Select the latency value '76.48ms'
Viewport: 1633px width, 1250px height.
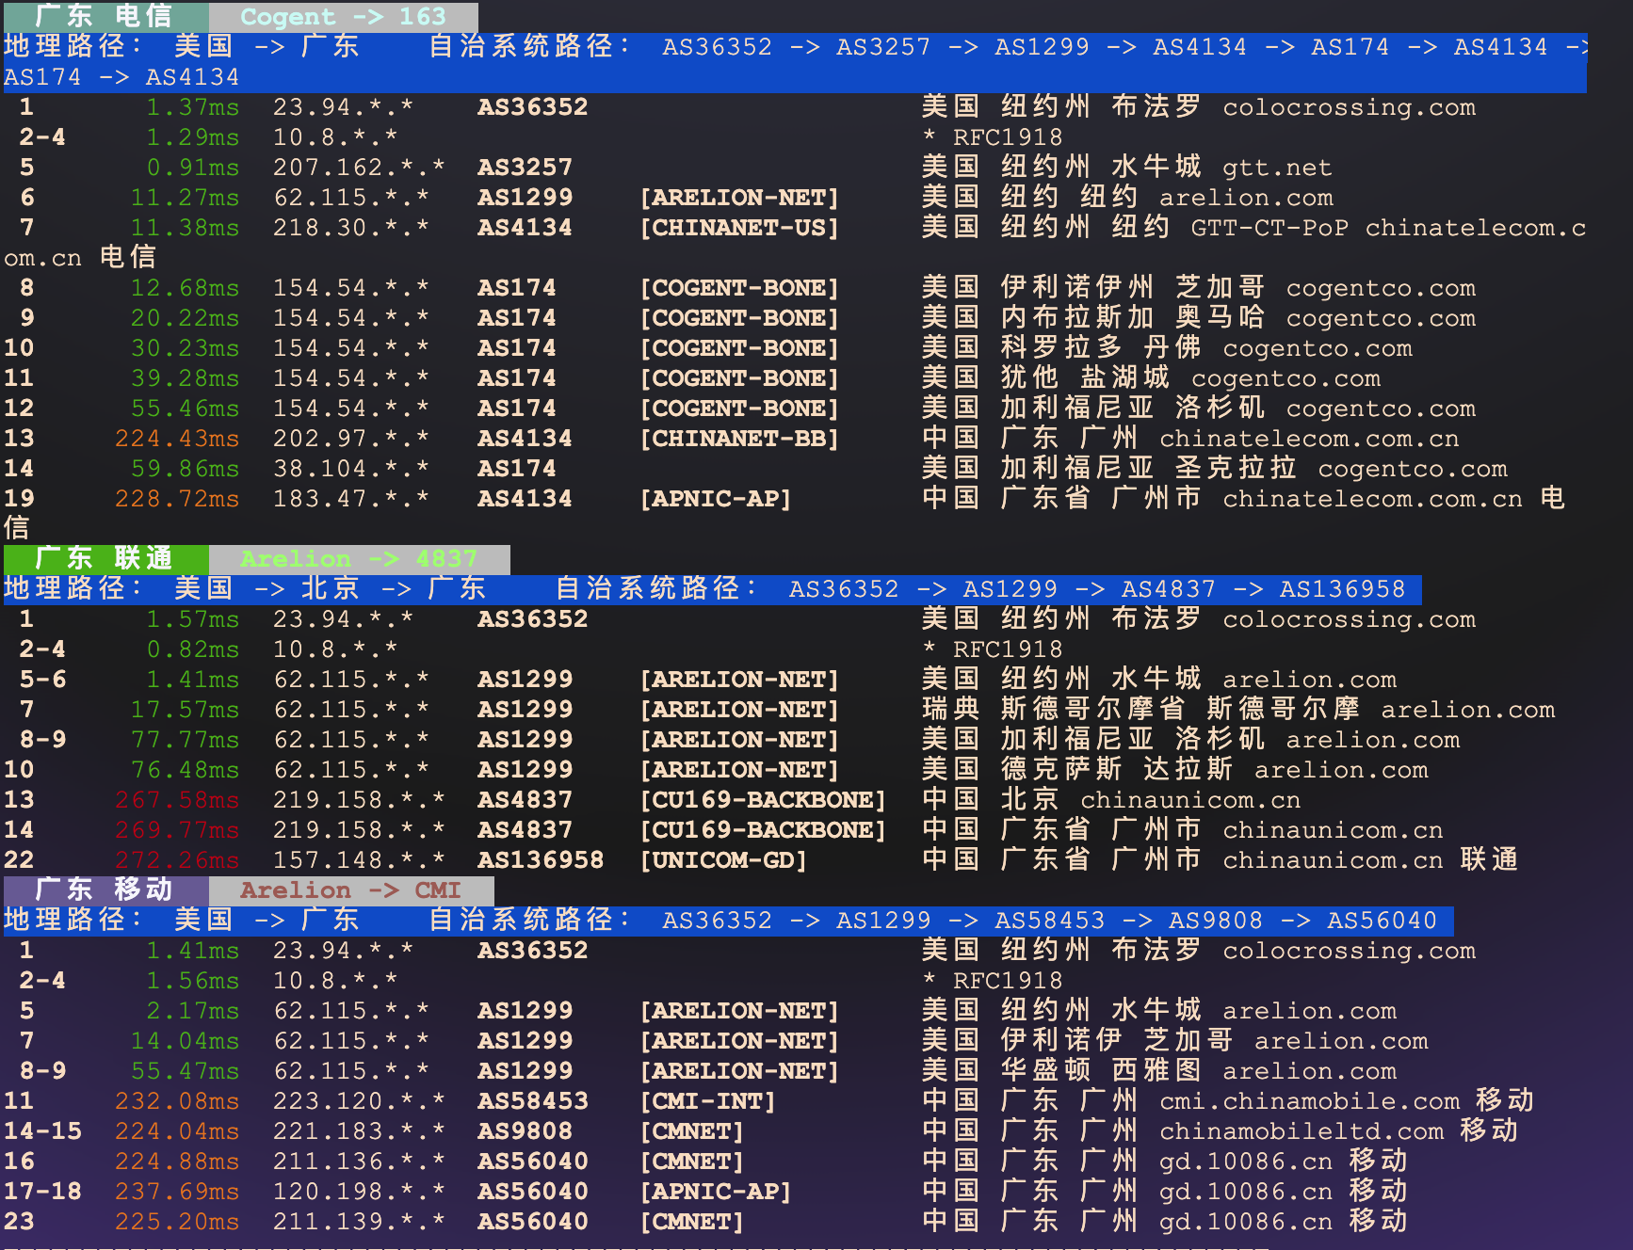pos(185,770)
